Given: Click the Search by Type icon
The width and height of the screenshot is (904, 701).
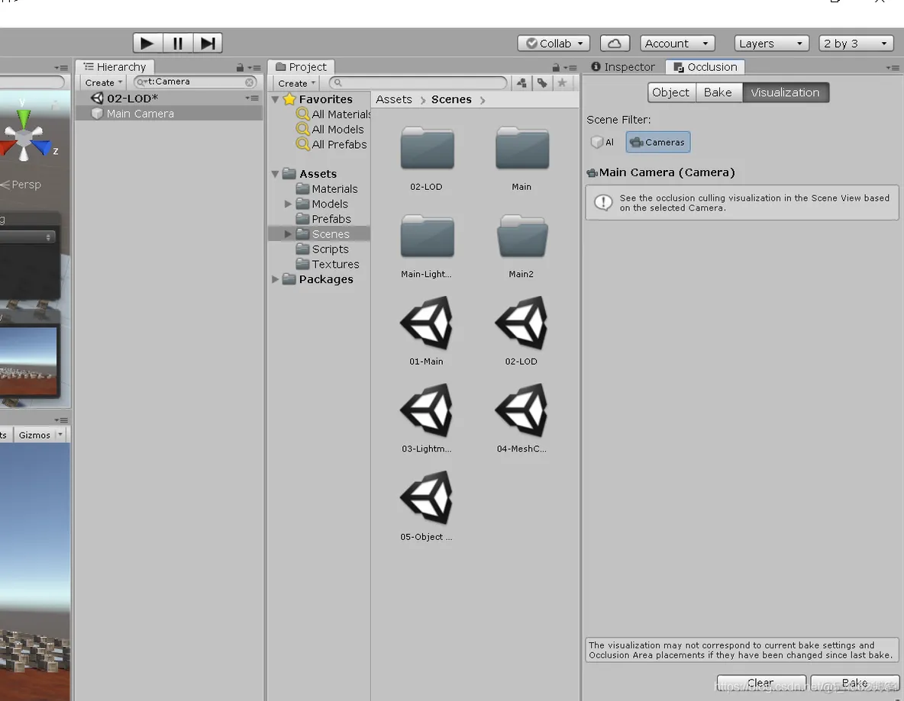Looking at the screenshot, I should pyautogui.click(x=521, y=83).
